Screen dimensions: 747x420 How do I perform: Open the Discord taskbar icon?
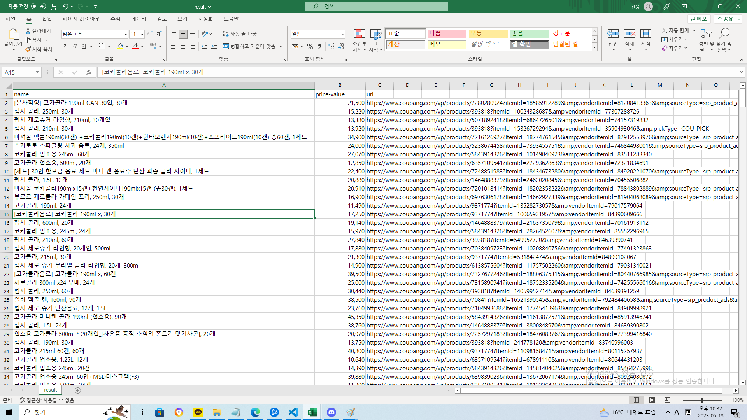(331, 412)
